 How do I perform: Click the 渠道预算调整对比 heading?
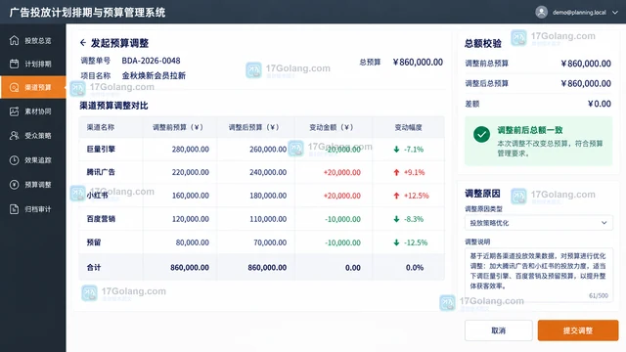coord(113,106)
